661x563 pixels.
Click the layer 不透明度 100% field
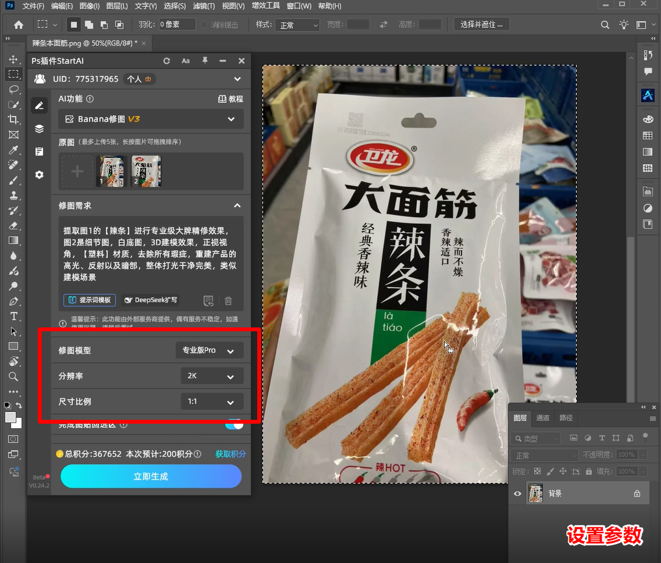click(x=626, y=454)
